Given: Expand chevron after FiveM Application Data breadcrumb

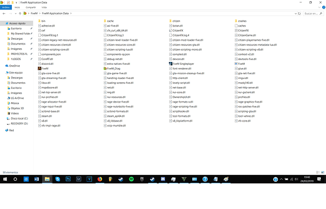Looking at the screenshot, I should pyautogui.click(x=71, y=13).
